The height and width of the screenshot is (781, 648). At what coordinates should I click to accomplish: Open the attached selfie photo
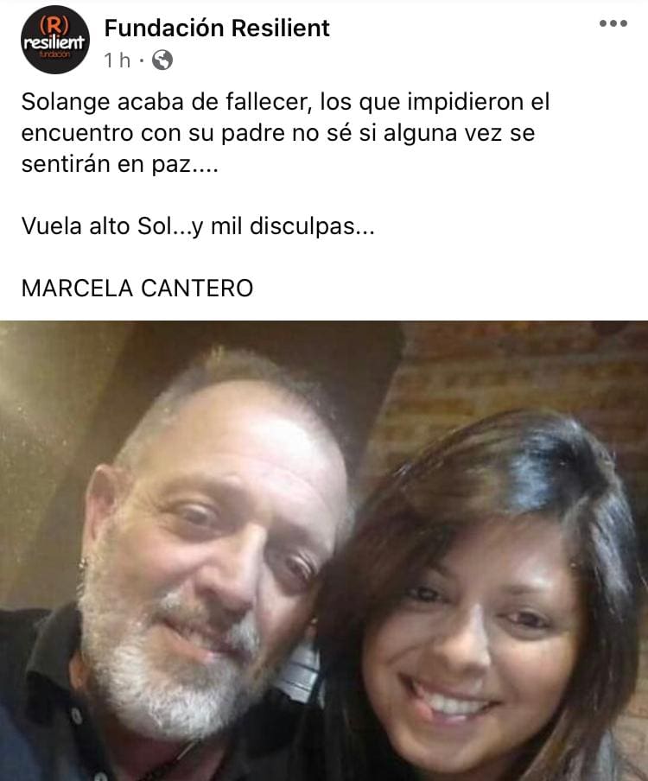click(324, 551)
